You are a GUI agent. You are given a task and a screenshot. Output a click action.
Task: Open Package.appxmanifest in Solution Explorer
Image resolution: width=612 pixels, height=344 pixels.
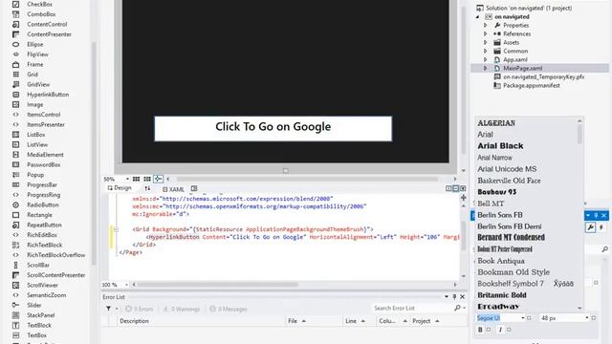[532, 85]
